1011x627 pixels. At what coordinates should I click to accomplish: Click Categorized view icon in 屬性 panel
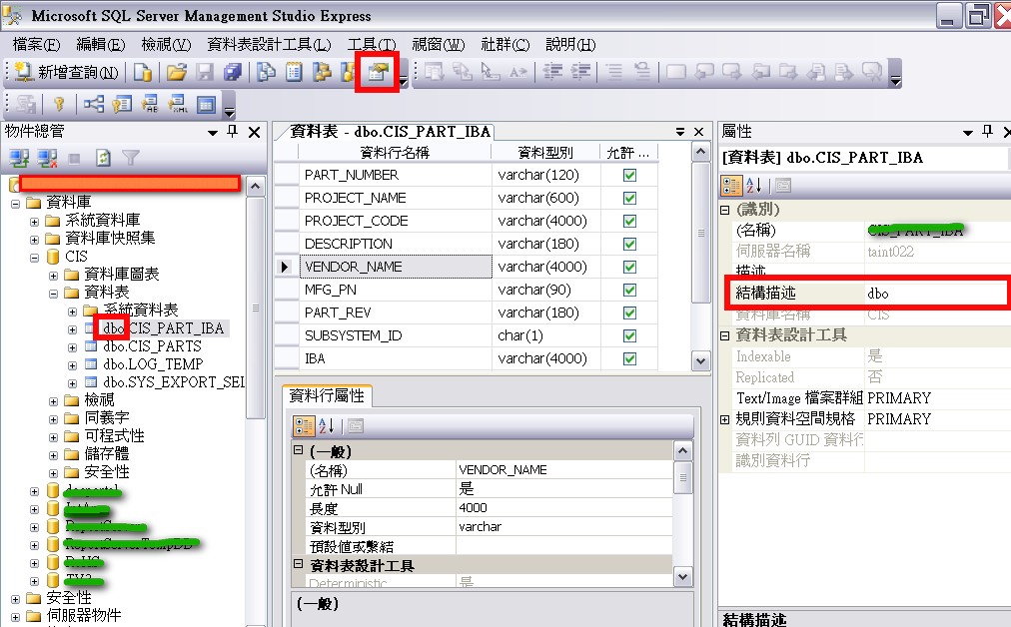click(x=732, y=186)
